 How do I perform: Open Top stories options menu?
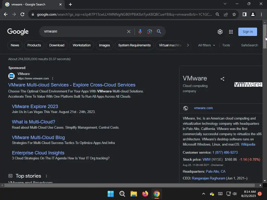tap(46, 176)
